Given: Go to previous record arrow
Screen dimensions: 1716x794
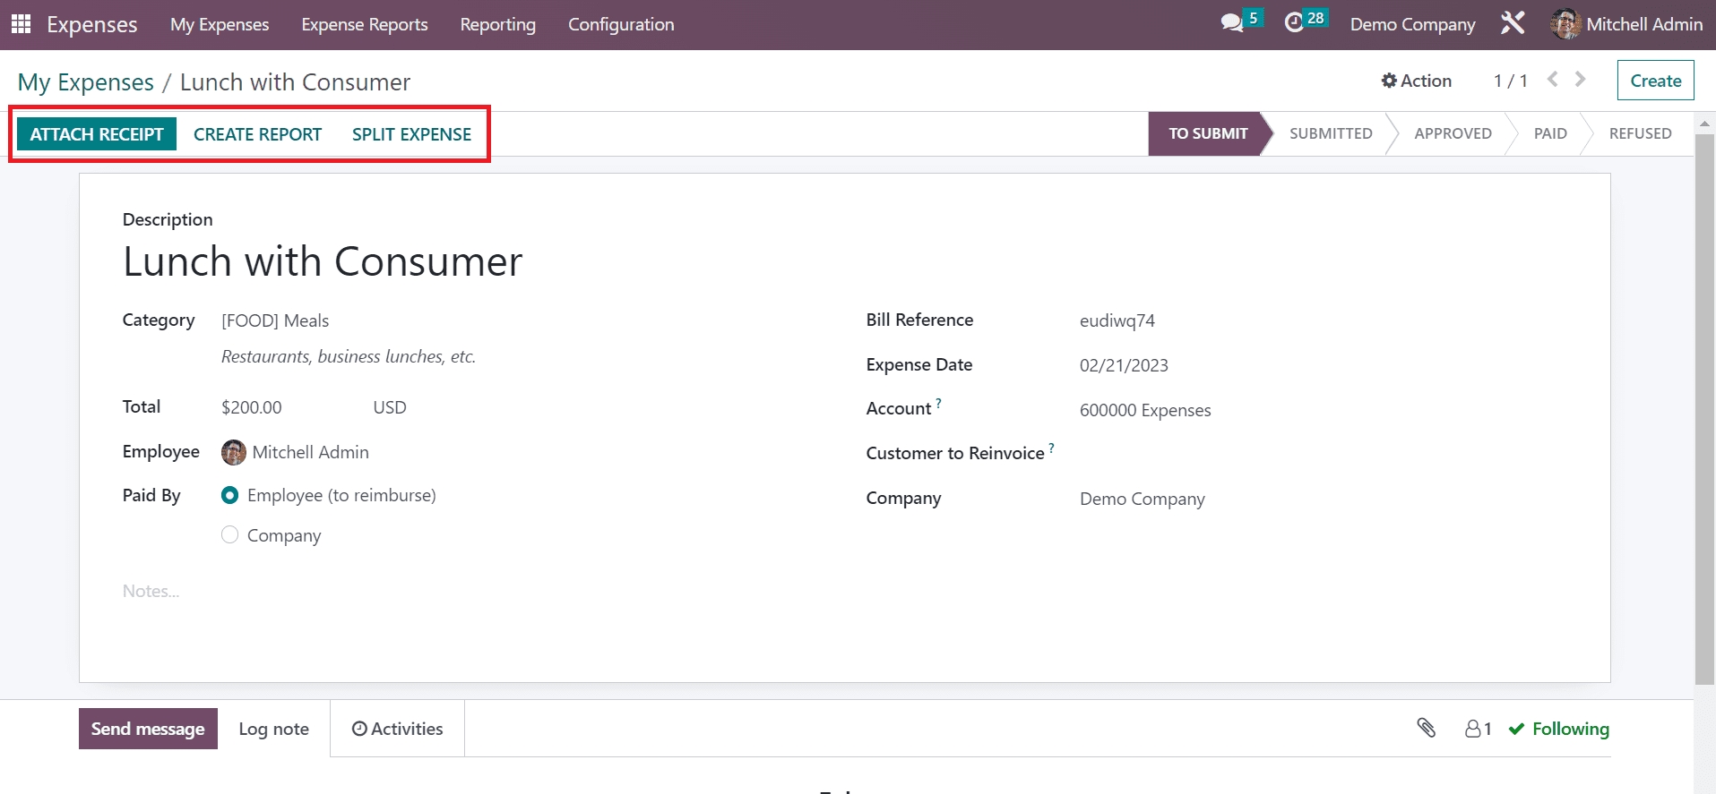Looking at the screenshot, I should pos(1553,80).
